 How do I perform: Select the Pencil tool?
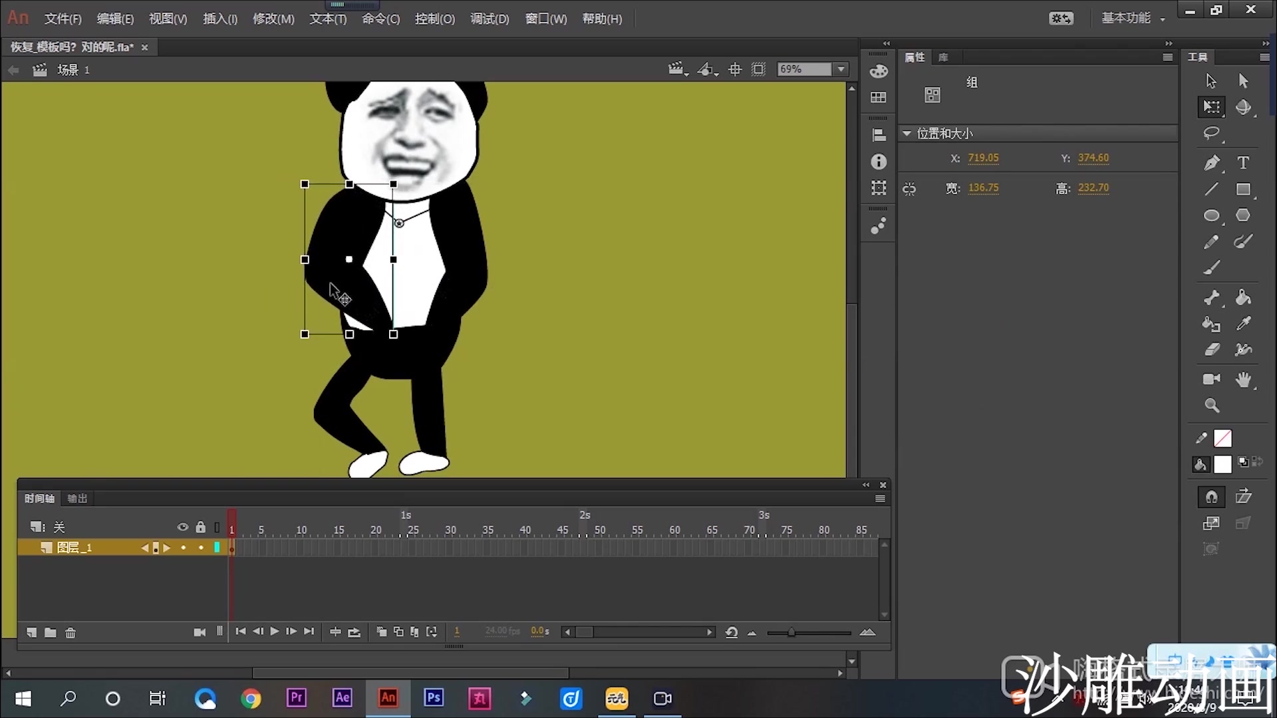point(1211,242)
